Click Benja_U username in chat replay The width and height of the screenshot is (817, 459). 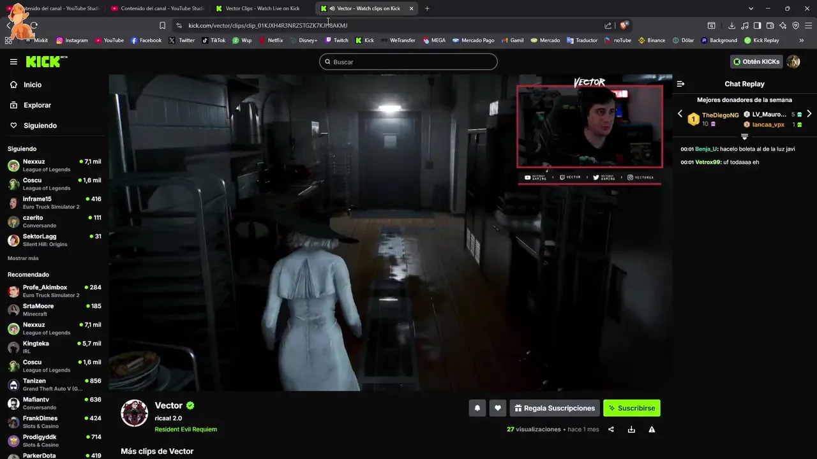(706, 149)
